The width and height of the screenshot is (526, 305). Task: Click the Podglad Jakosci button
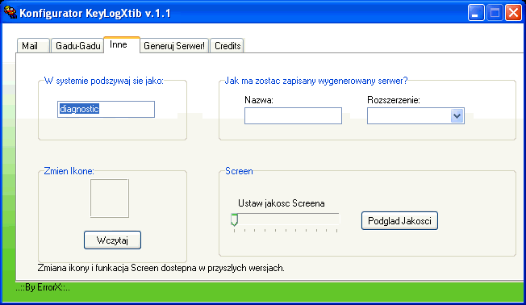399,221
